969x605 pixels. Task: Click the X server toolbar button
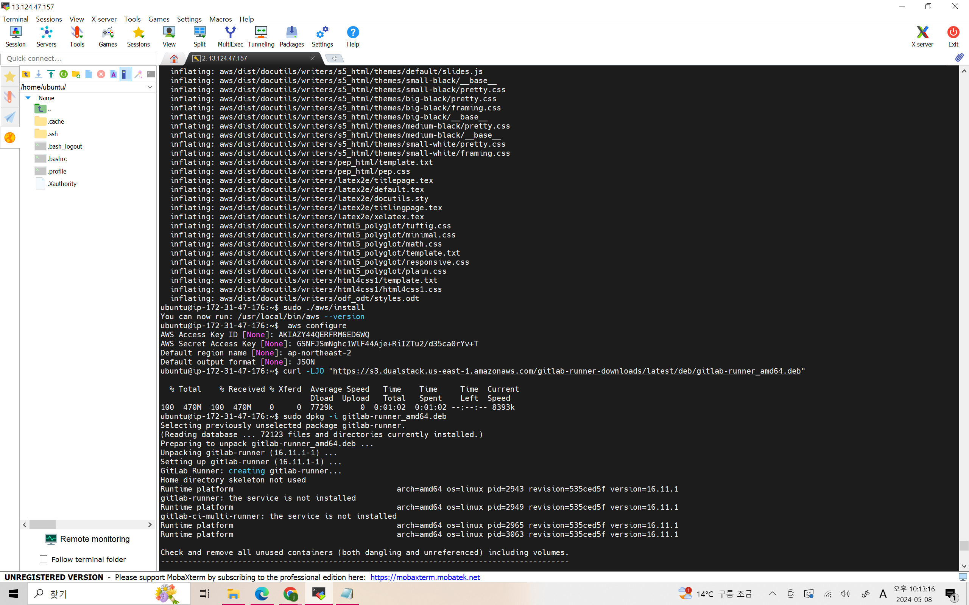click(922, 37)
